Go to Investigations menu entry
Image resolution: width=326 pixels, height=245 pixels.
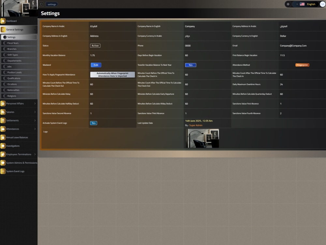pos(19,146)
